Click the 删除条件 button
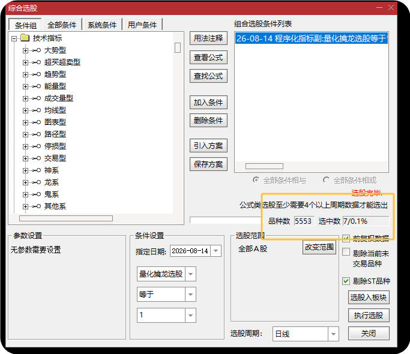This screenshot has height=354, width=410. (x=208, y=120)
